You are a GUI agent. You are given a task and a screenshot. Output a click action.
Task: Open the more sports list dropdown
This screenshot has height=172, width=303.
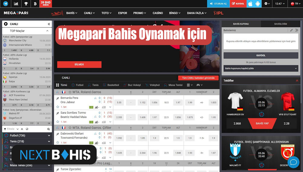pos(190,85)
